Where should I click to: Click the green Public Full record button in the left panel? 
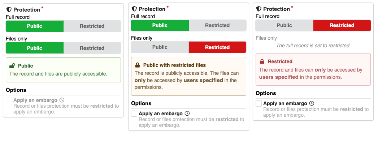point(35,26)
